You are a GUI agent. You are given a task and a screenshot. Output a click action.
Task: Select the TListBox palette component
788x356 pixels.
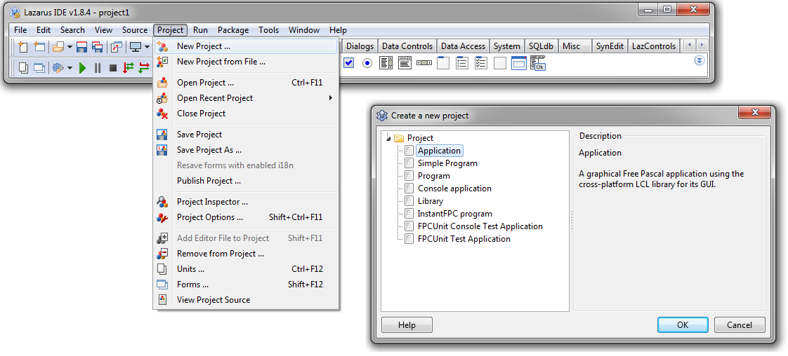[386, 62]
